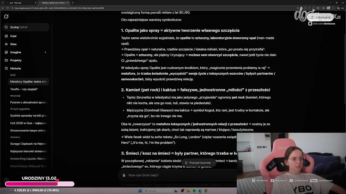Open chat 'Holi 2026 w Goa'
346x194 pixels.
(29, 123)
